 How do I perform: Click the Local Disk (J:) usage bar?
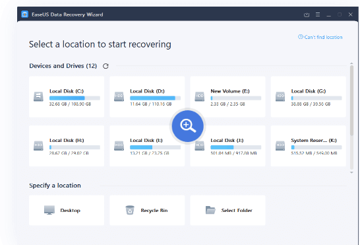point(236,147)
